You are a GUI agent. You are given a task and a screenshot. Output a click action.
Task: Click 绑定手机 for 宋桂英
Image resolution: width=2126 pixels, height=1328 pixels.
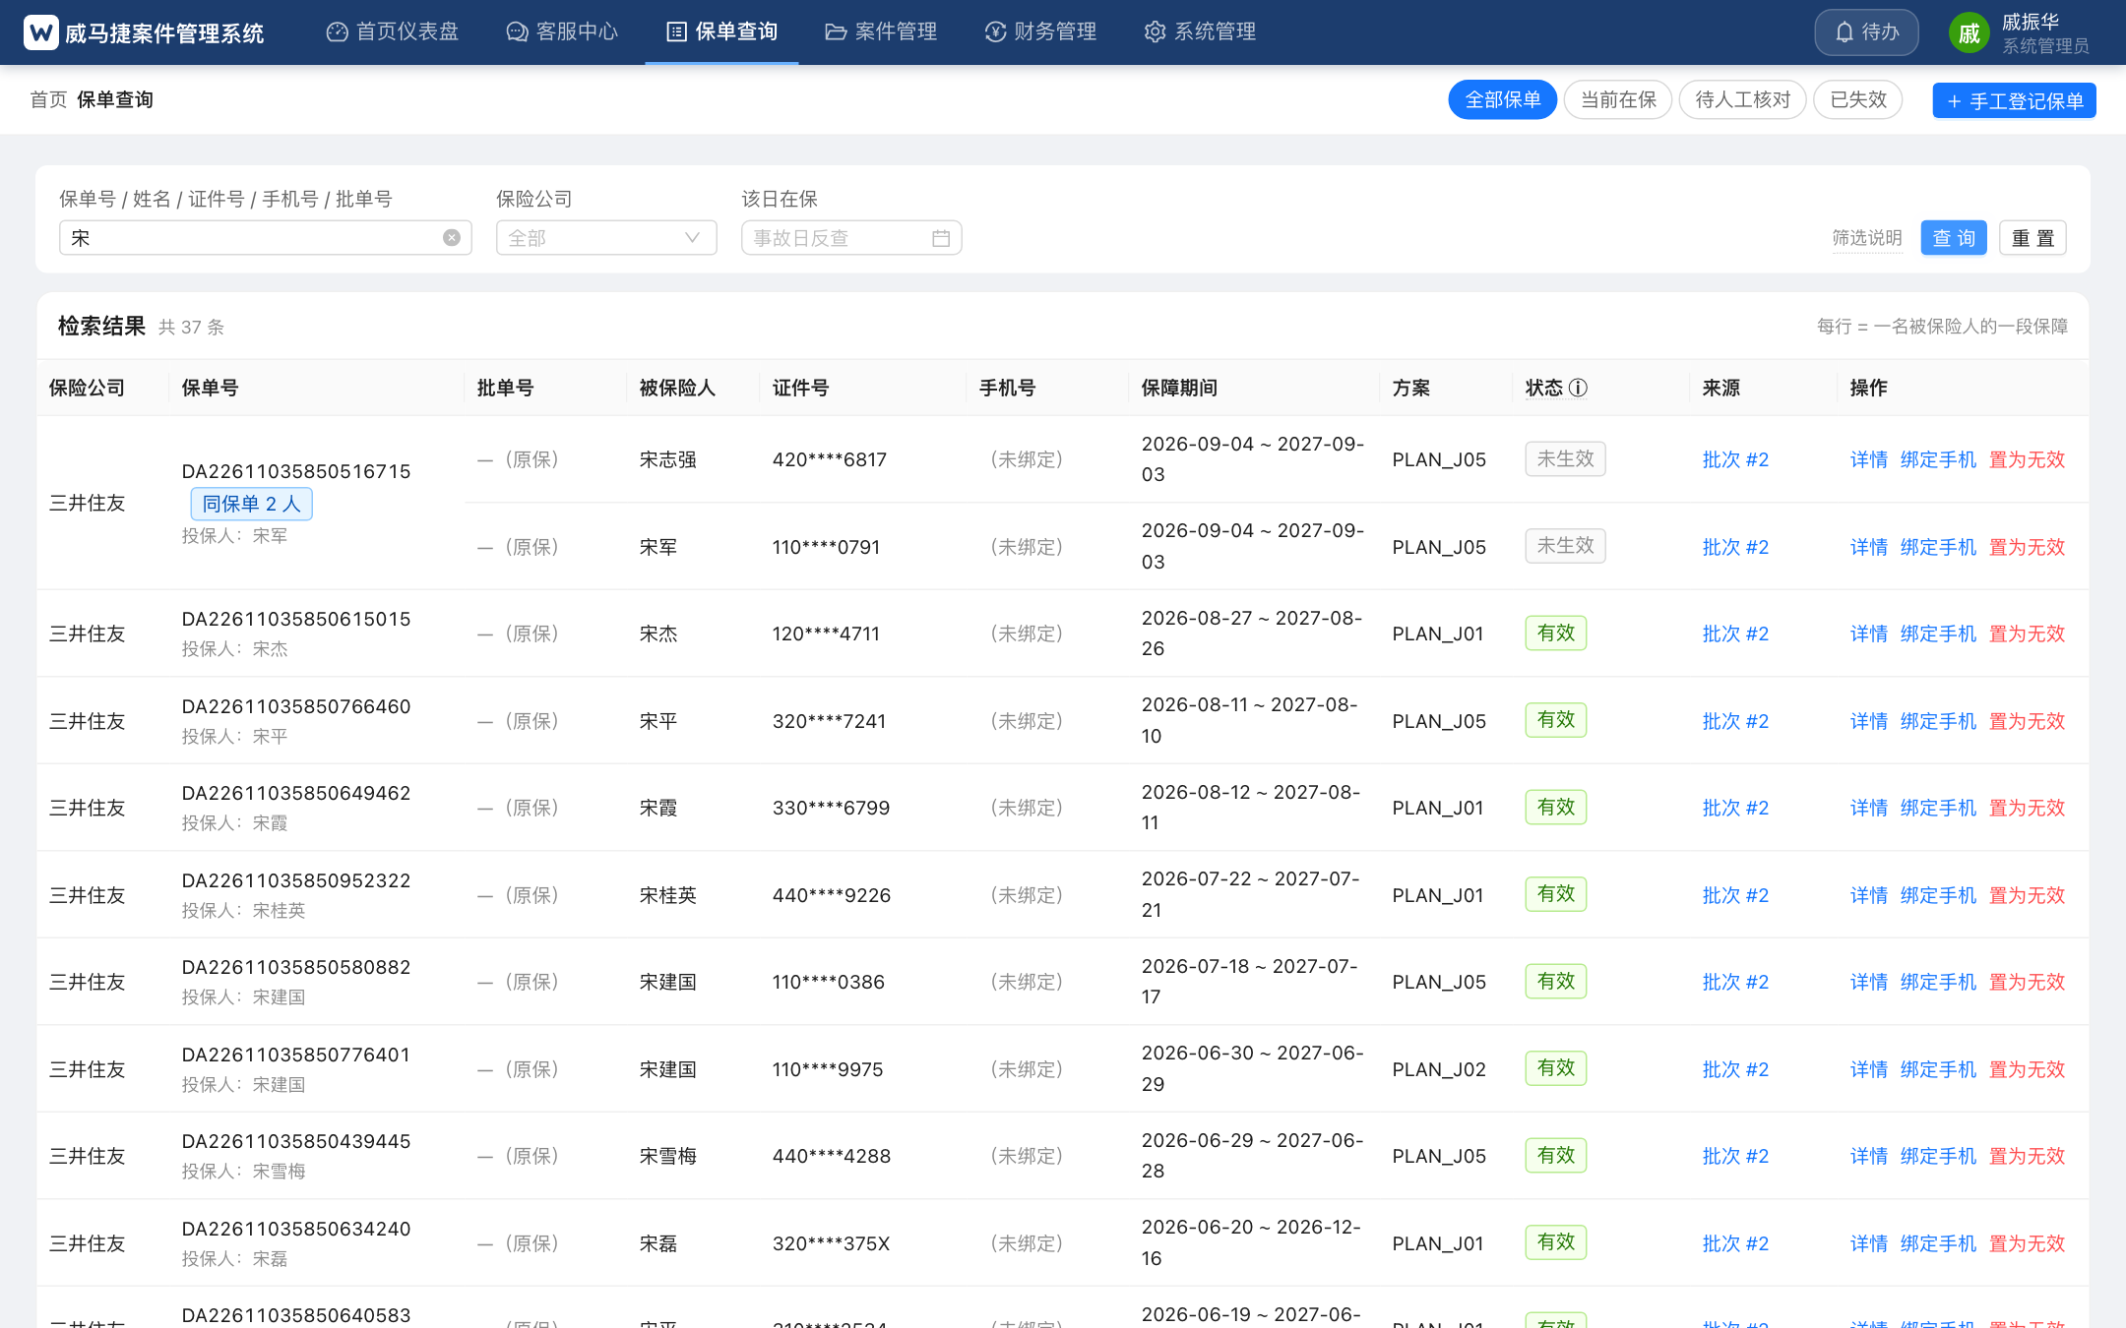point(1938,895)
